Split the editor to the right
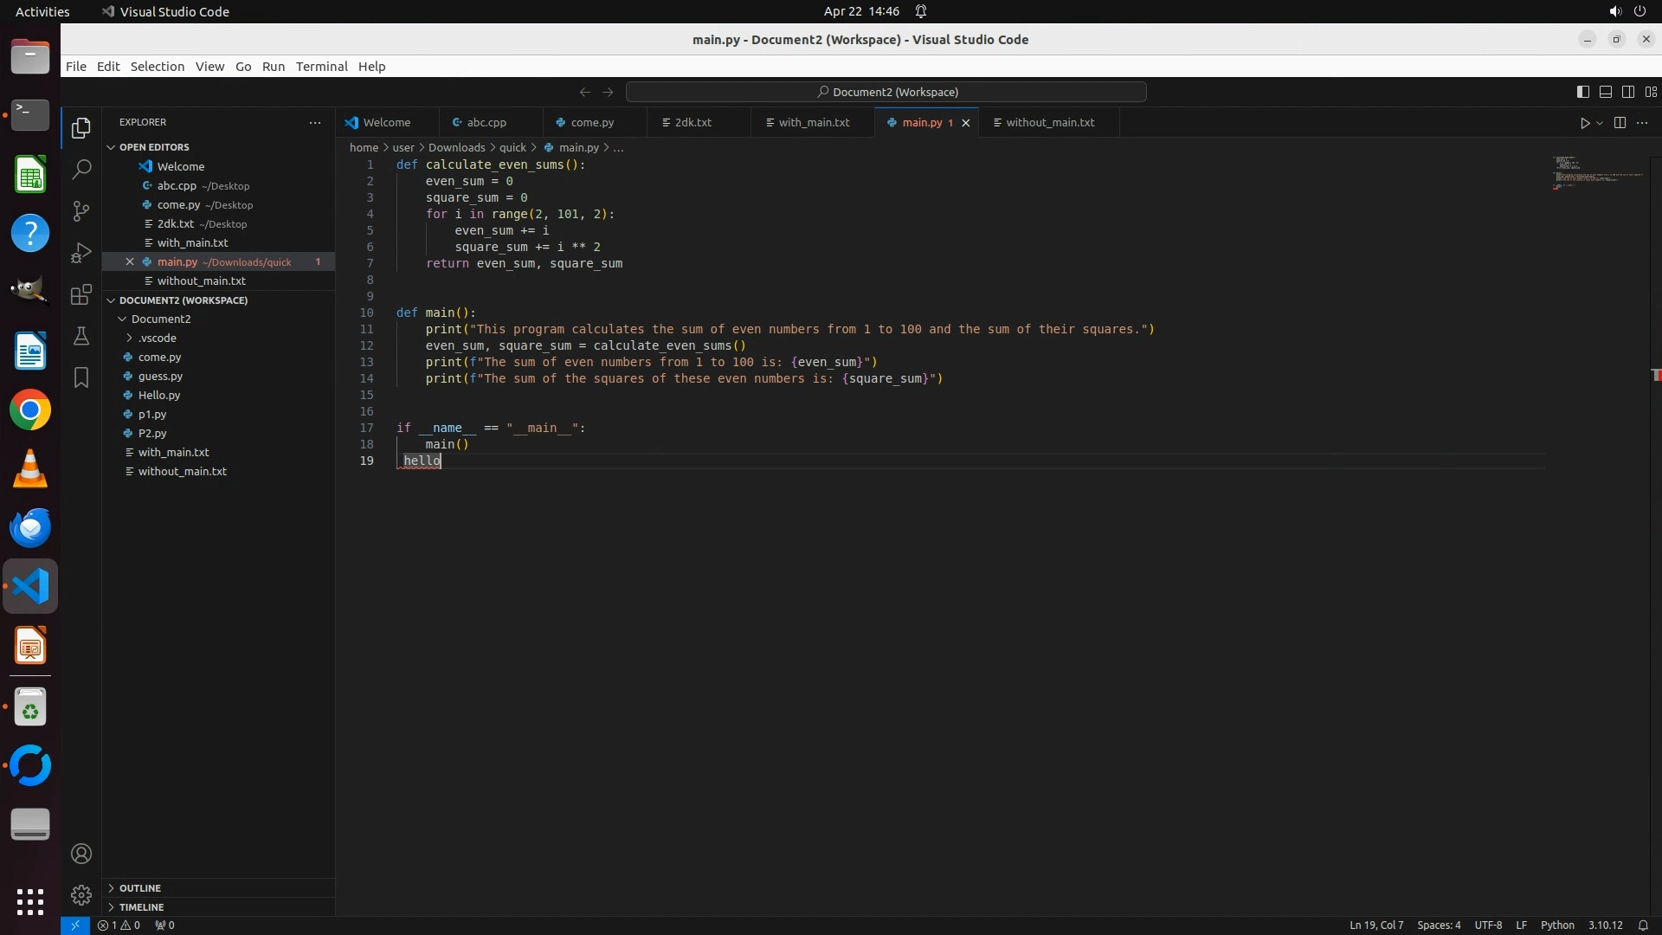 pos(1620,123)
